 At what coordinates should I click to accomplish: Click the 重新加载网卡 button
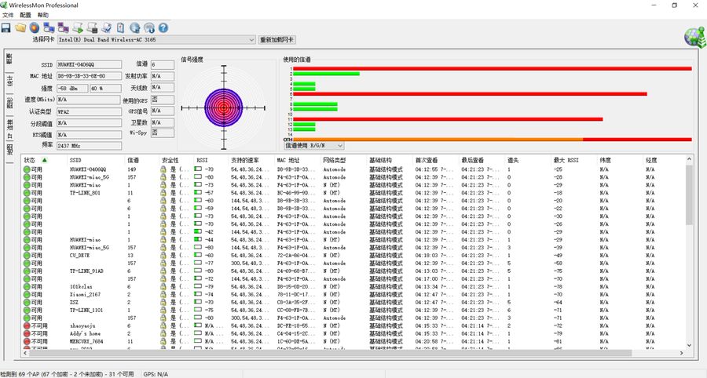point(277,39)
